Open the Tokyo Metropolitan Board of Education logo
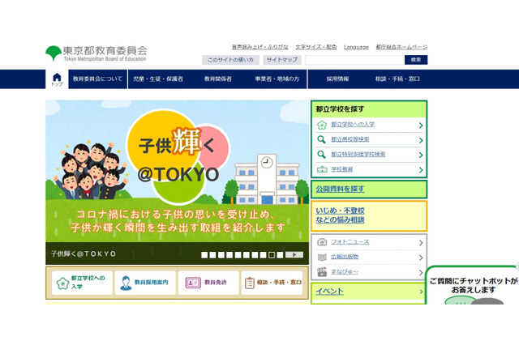Viewport: 519px width, 345px height. (96, 53)
